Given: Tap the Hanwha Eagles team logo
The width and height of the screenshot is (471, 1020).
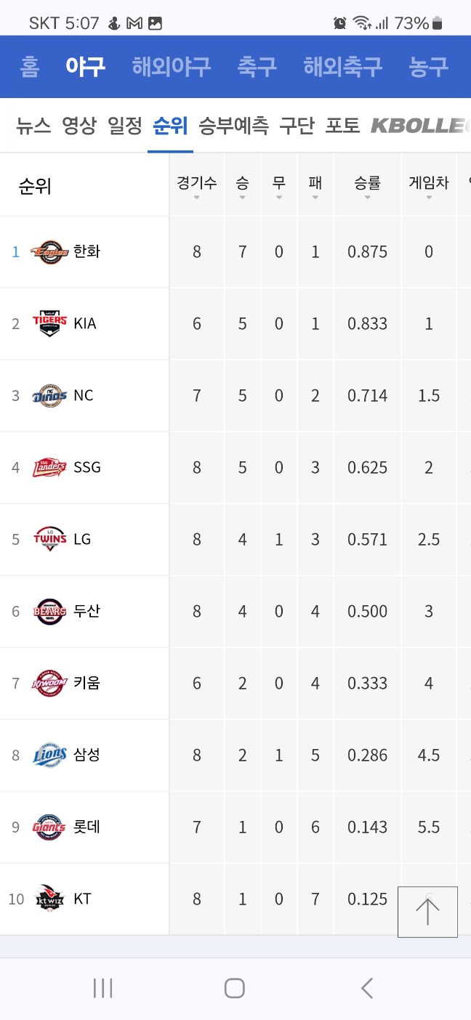Looking at the screenshot, I should (49, 251).
